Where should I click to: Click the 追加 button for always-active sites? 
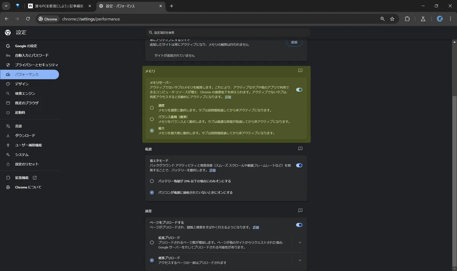coord(294,42)
